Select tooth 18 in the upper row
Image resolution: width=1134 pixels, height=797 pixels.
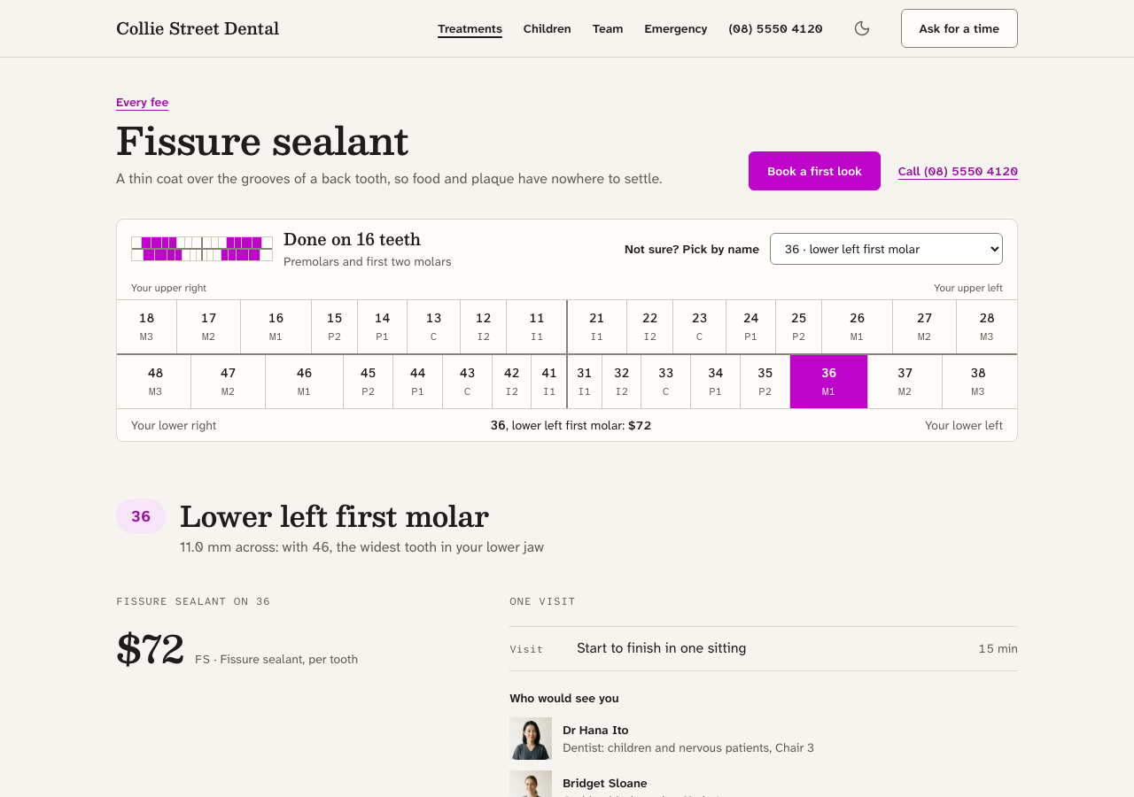coord(147,327)
